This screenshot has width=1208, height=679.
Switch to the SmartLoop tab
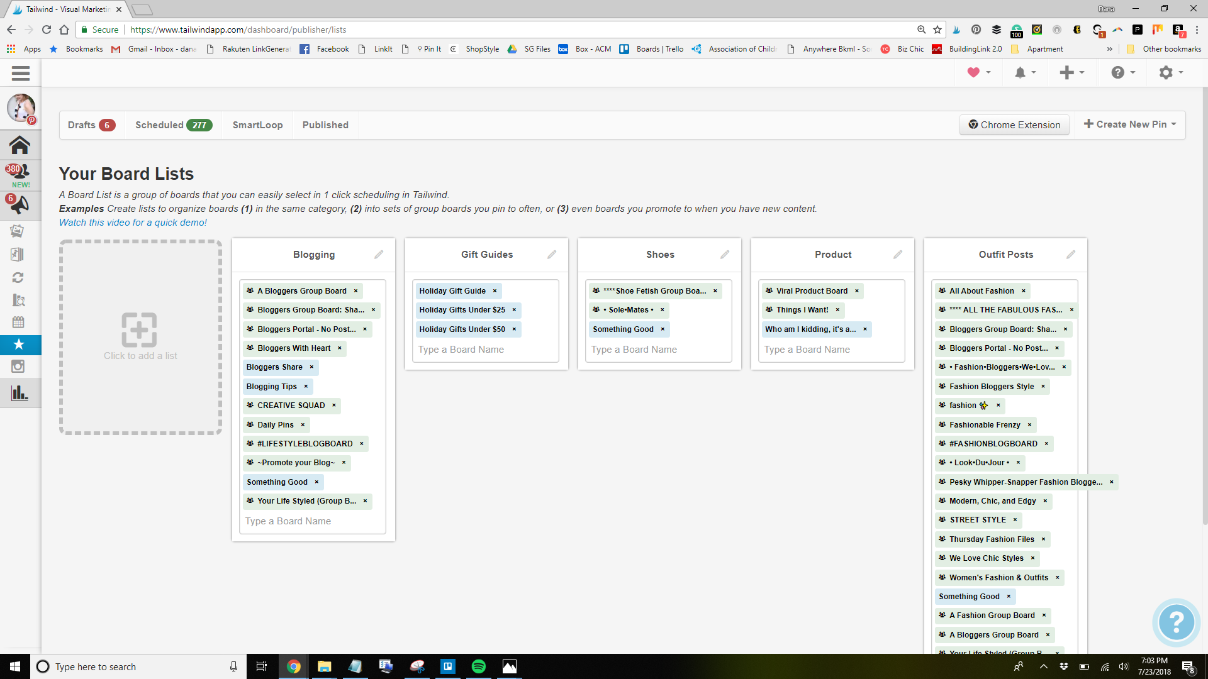257,125
